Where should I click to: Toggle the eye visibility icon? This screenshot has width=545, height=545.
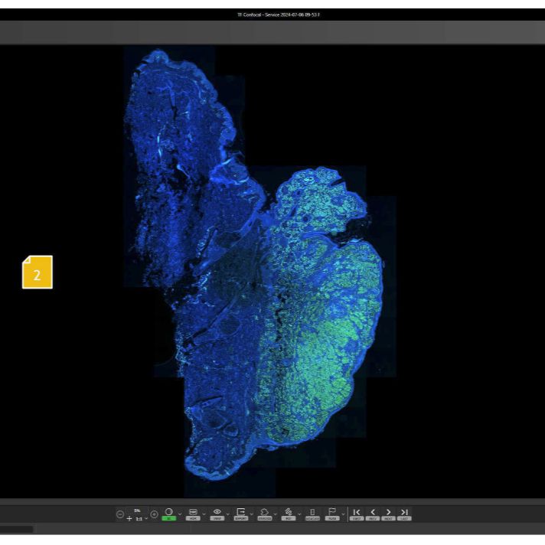(x=217, y=513)
